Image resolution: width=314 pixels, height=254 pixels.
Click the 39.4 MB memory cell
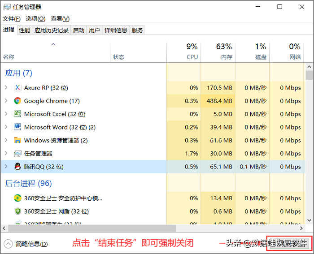point(218,127)
